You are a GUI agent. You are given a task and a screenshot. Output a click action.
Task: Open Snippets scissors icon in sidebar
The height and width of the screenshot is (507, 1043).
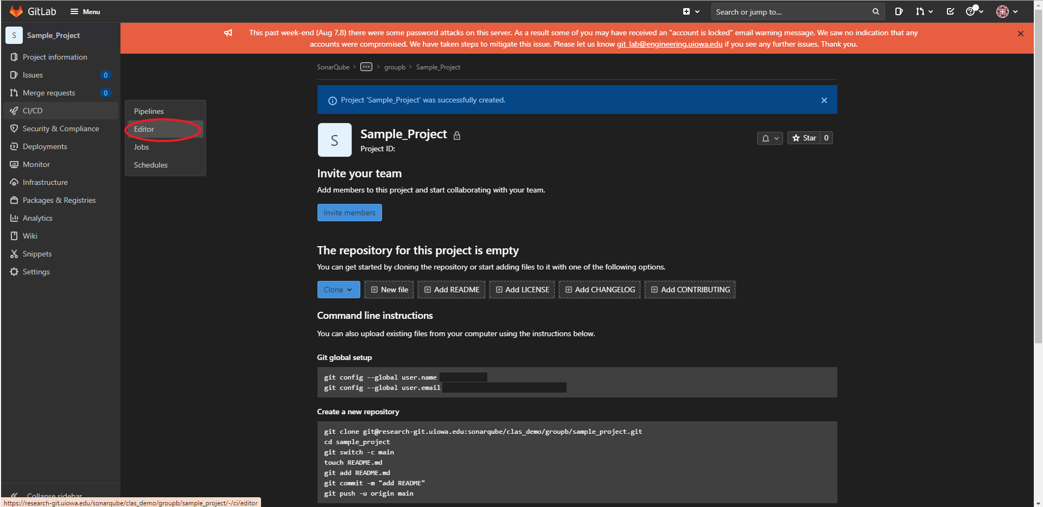(x=14, y=254)
